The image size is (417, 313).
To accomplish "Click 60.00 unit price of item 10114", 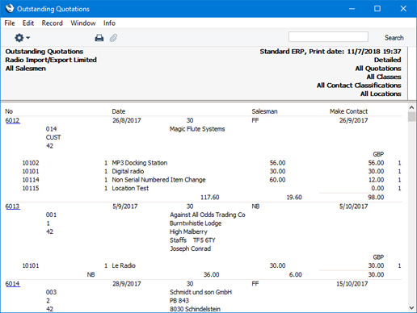I will [277, 180].
